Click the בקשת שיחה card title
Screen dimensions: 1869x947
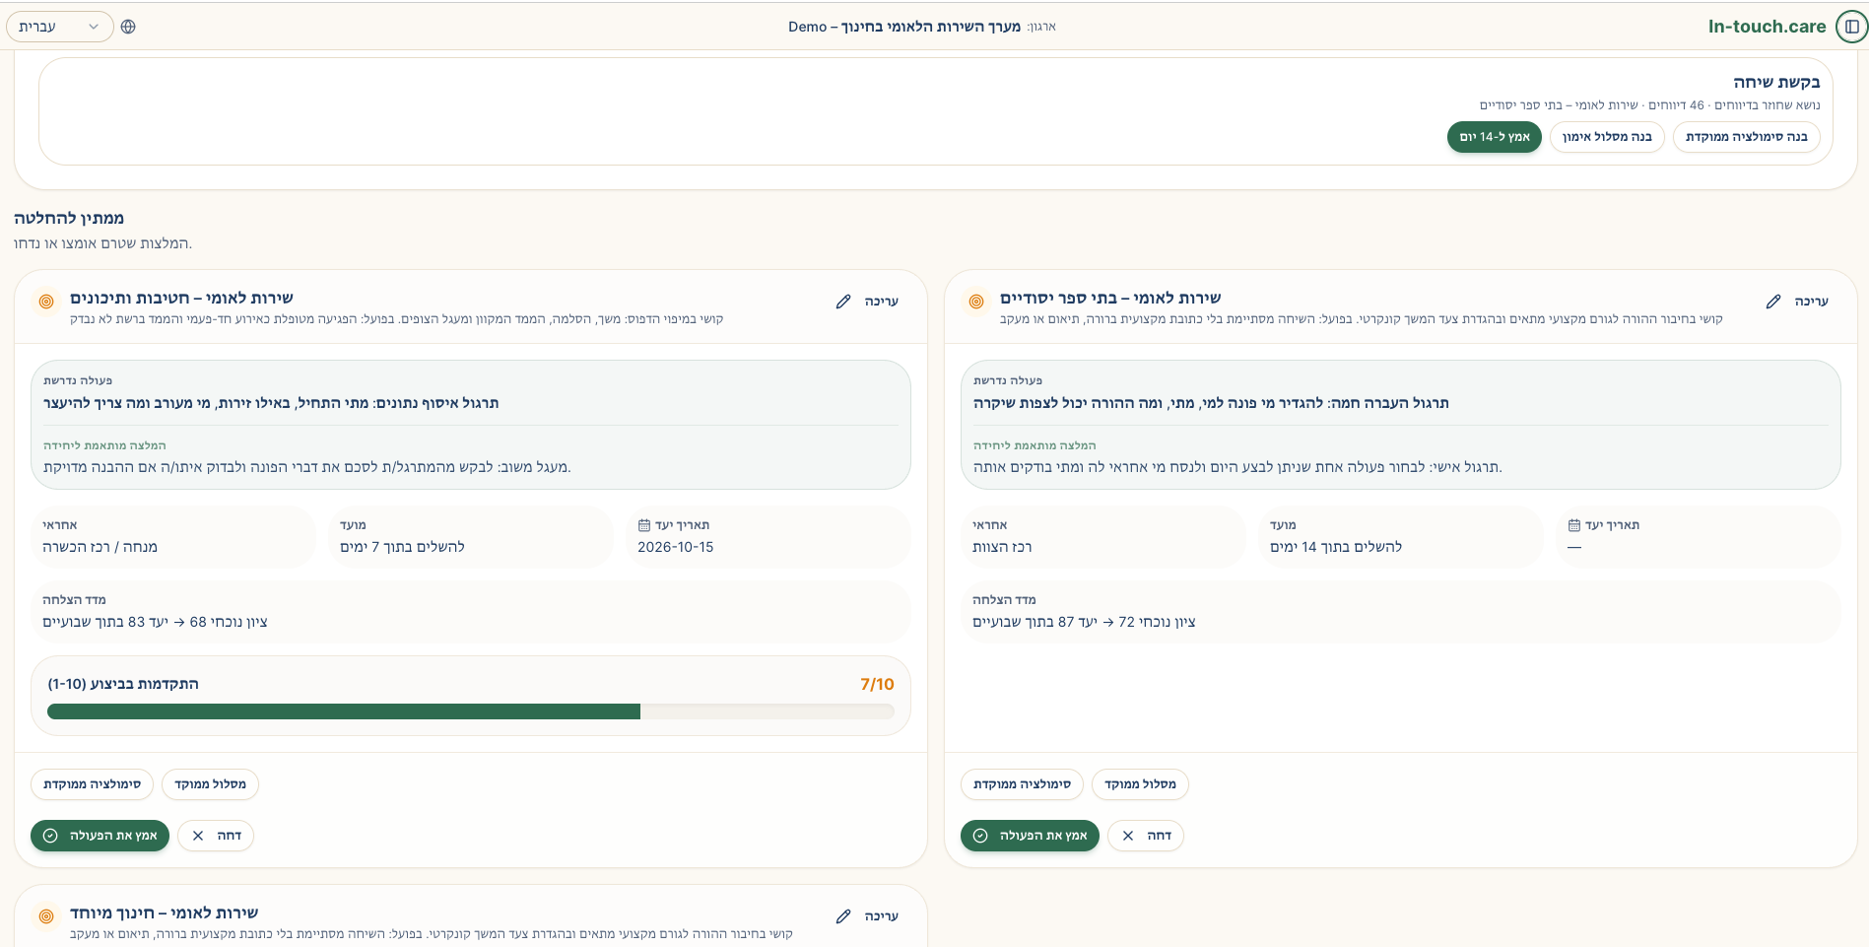1776,82
